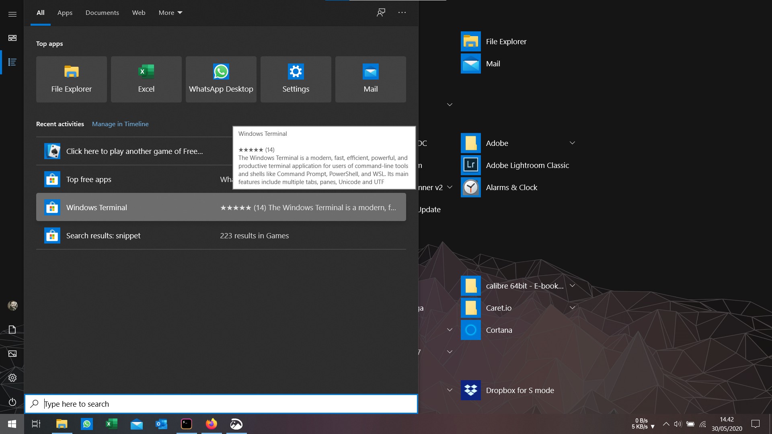Viewport: 772px width, 434px height.
Task: Click the Power button icon
Action: [x=12, y=402]
